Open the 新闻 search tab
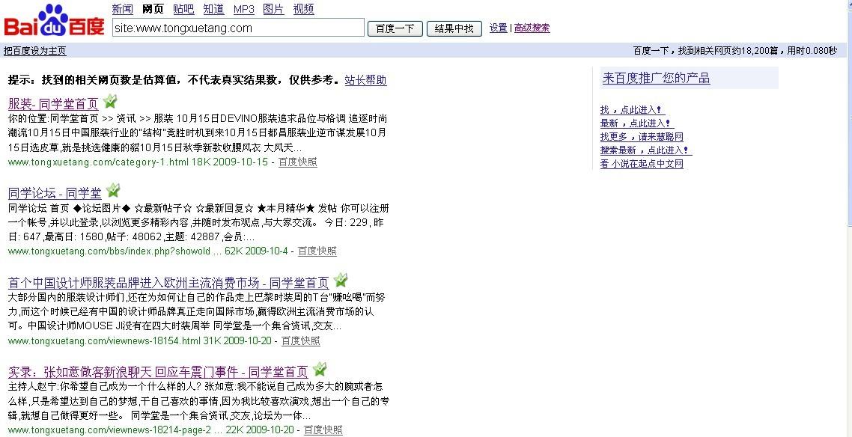Image resolution: width=852 pixels, height=437 pixels. coord(122,9)
